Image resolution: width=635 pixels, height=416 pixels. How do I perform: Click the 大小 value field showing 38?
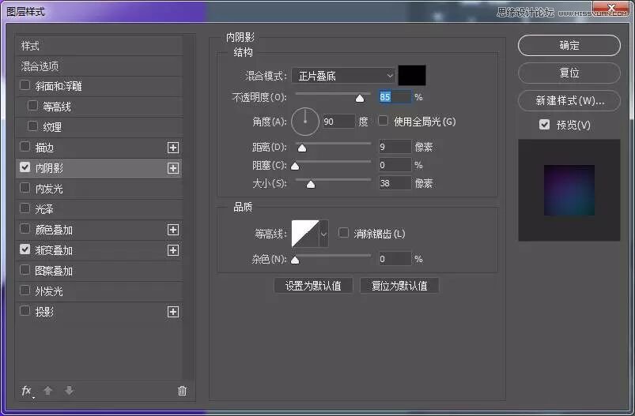click(x=395, y=184)
